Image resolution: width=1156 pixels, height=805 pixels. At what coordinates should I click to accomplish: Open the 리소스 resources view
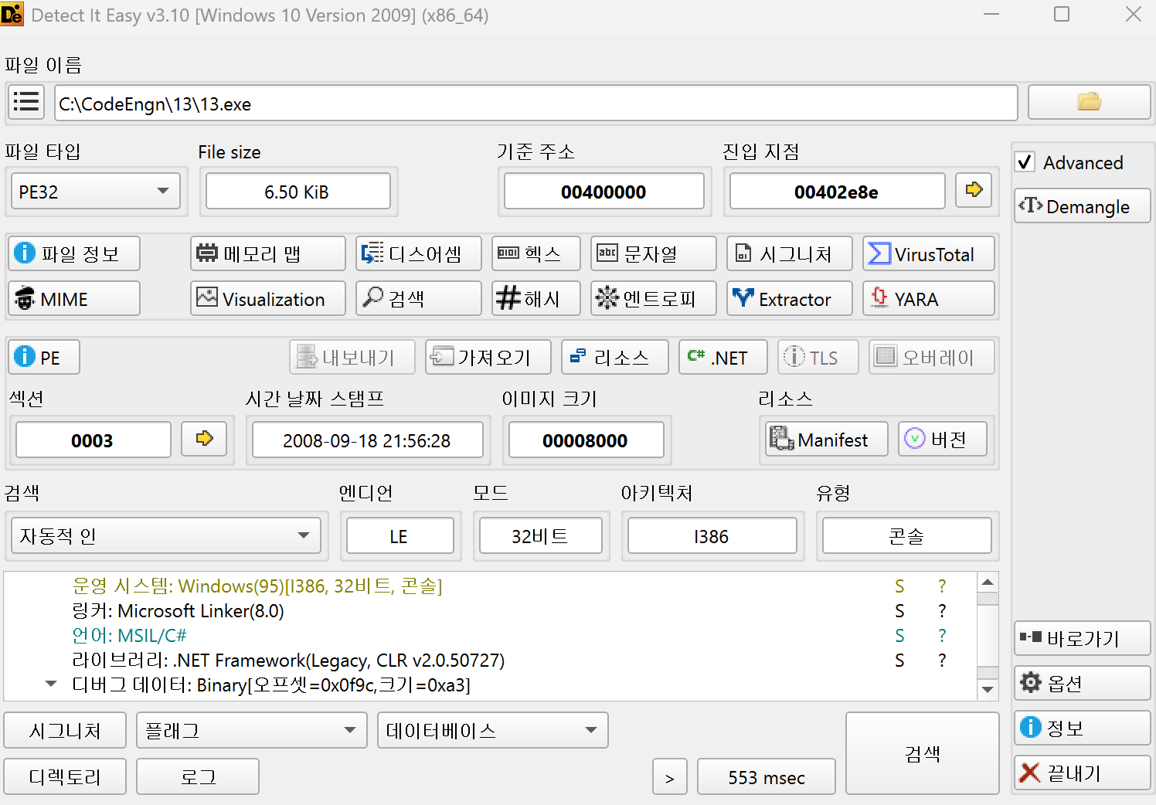[x=615, y=357]
